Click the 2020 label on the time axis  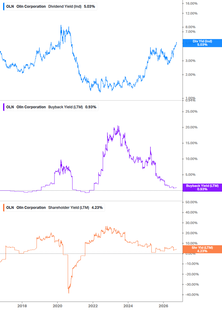click(x=57, y=306)
